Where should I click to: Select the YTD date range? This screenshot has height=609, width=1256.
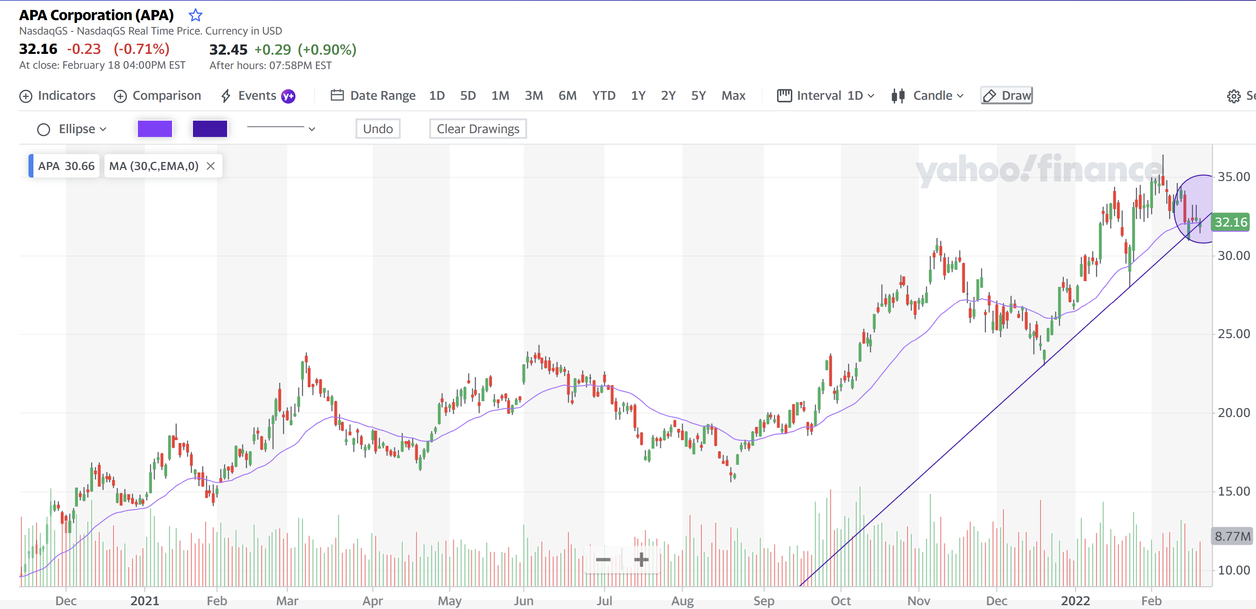(x=604, y=96)
